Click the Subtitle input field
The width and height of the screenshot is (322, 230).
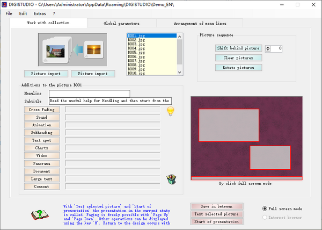110,100
